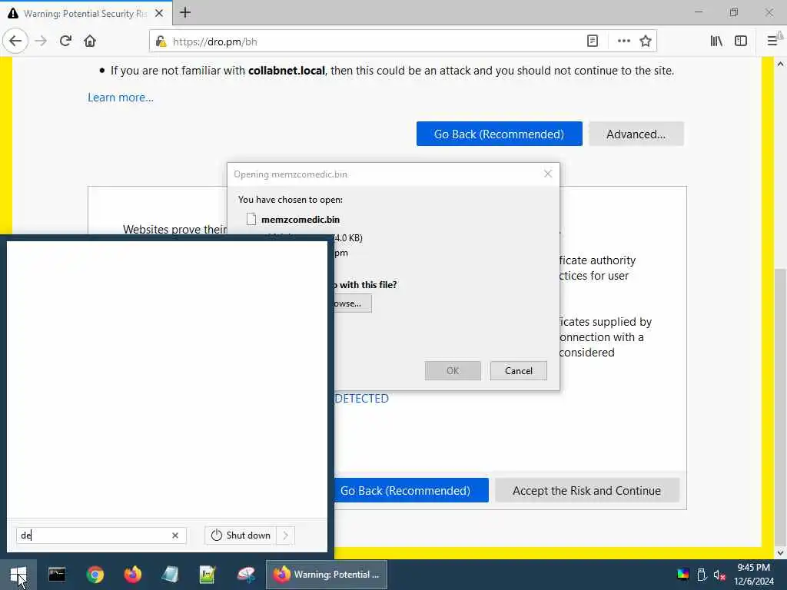Cancel the Opening memzcomedic.bin dialog

[x=519, y=371]
